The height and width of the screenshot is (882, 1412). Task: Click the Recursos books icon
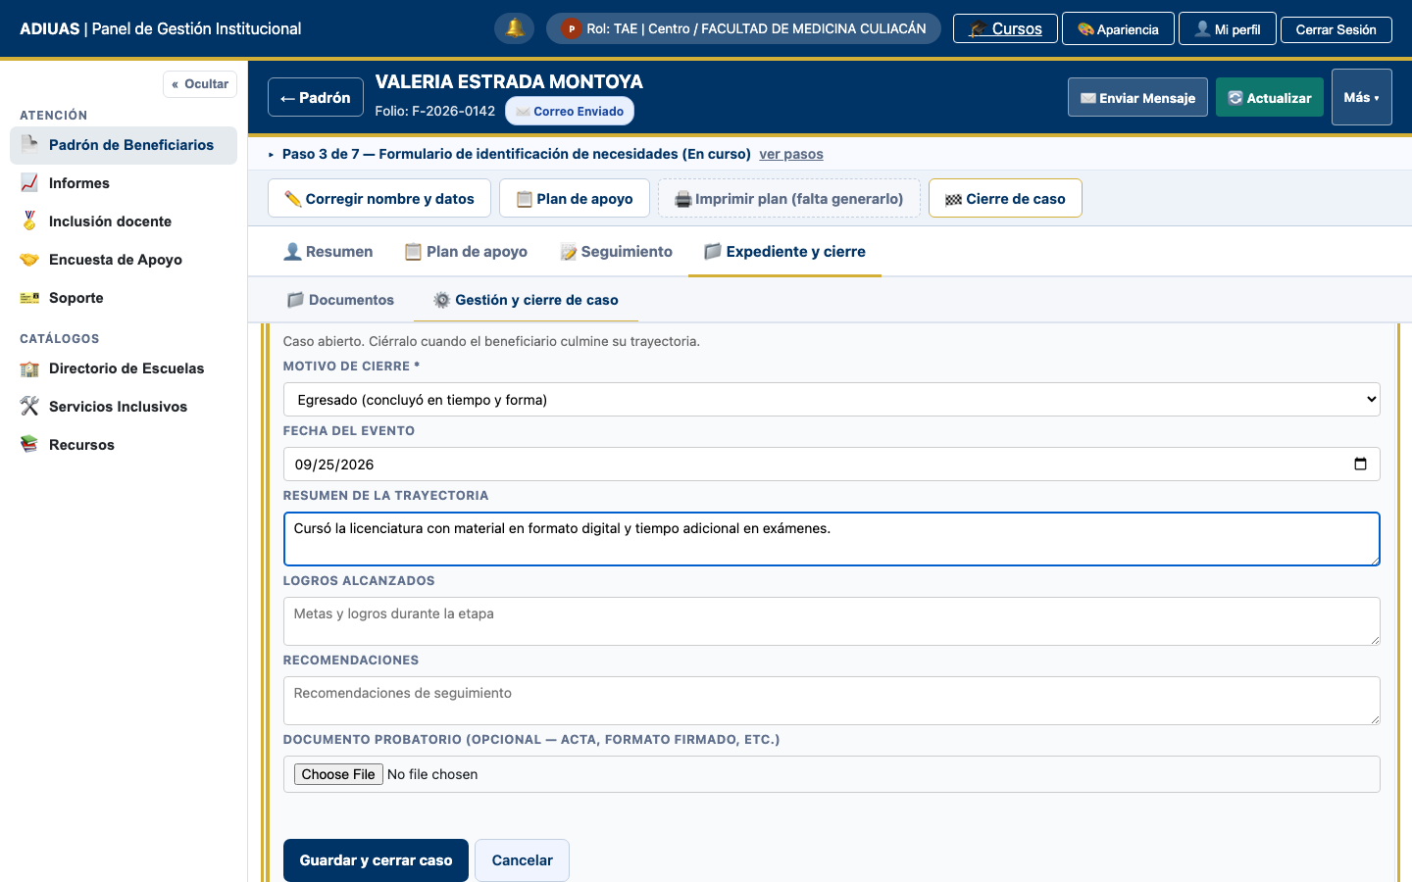(x=29, y=444)
